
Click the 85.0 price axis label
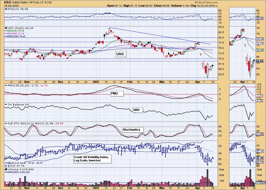pos(221,27)
